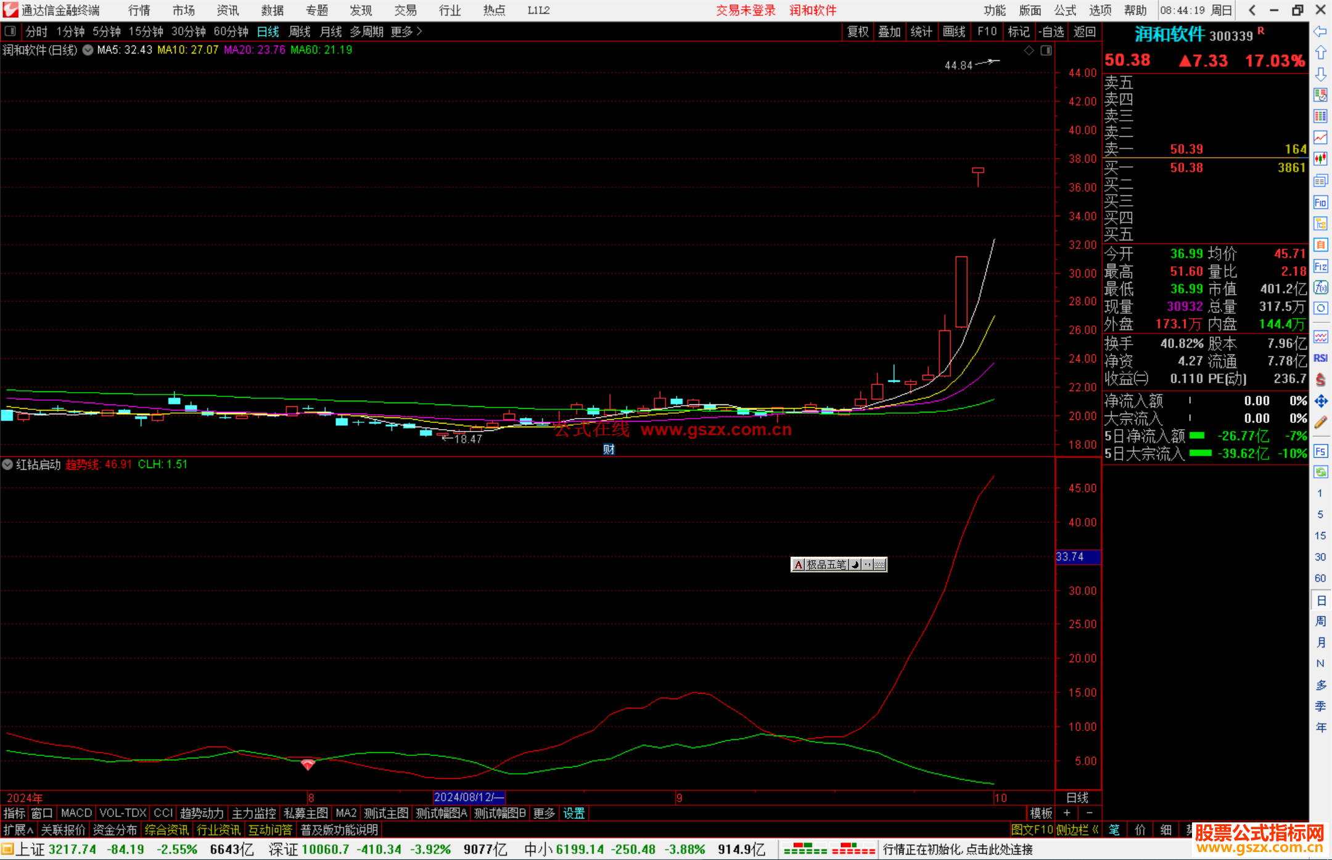Click the circle tool sidebar icon
This screenshot has width=1332, height=860.
[x=1320, y=308]
